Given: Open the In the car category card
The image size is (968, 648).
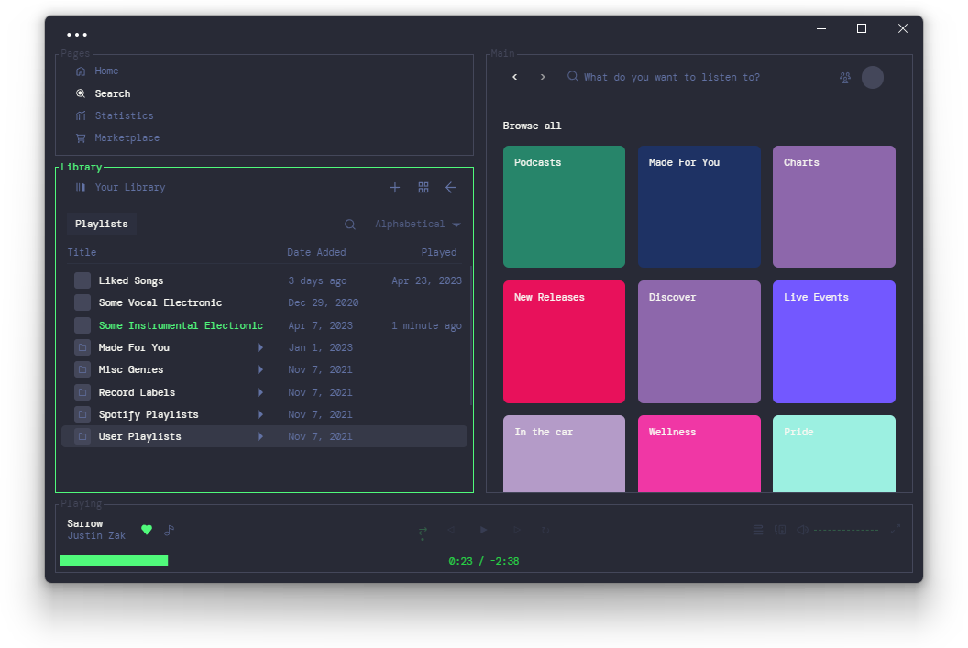Looking at the screenshot, I should 564,454.
